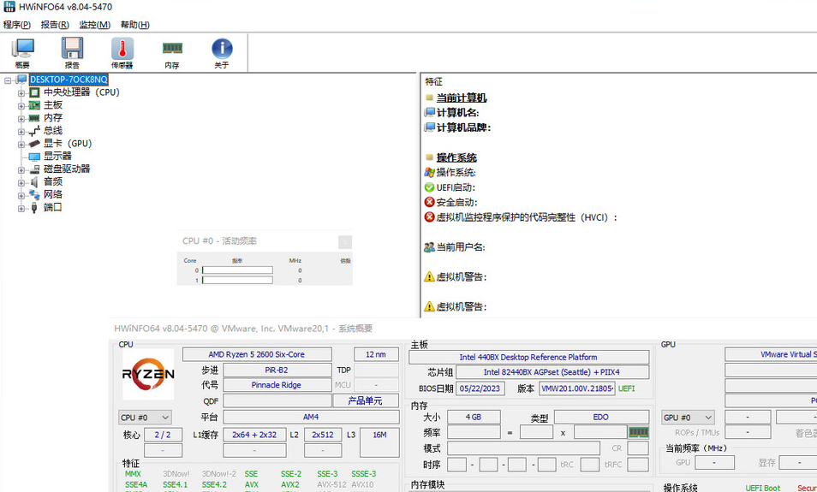Open the 监控(M) menu
The width and height of the screenshot is (817, 492).
tap(95, 25)
